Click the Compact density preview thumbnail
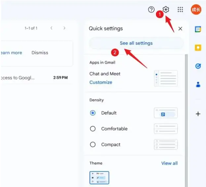This screenshot has height=187, width=206. pos(166,145)
